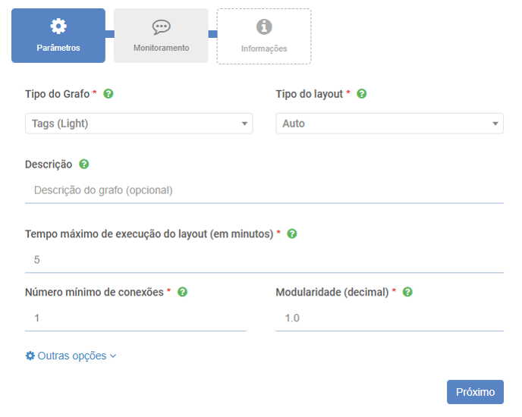Click the Próximo button

pos(475,392)
